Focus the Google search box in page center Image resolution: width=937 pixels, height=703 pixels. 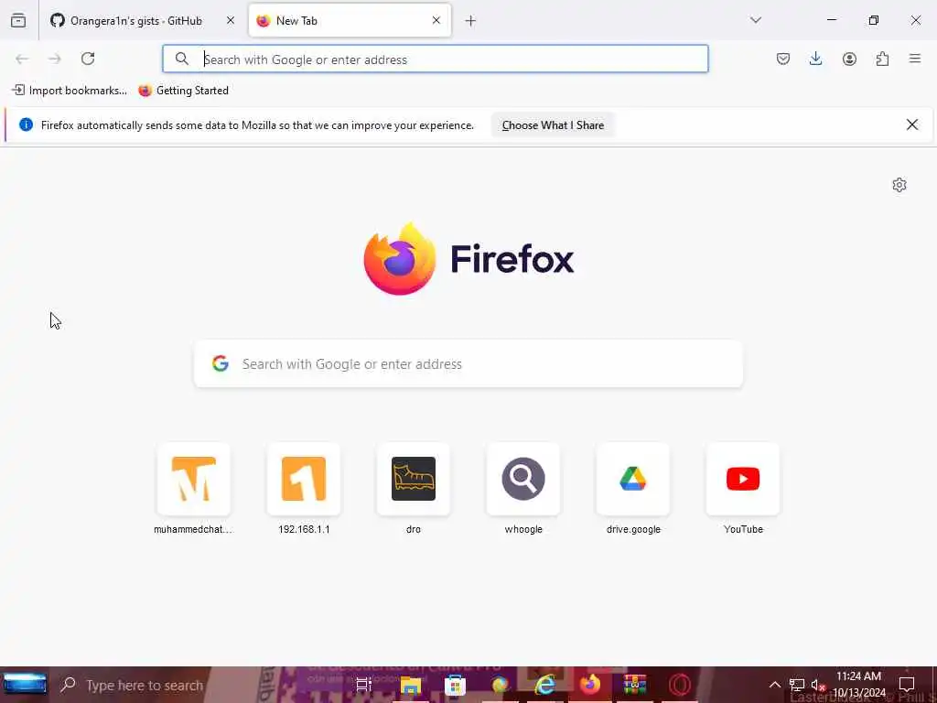point(468,364)
